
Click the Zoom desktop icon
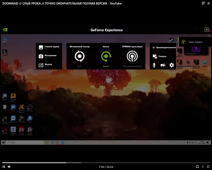tap(13, 108)
